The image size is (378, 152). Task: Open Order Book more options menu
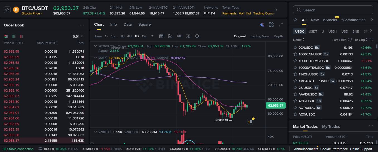point(82,25)
